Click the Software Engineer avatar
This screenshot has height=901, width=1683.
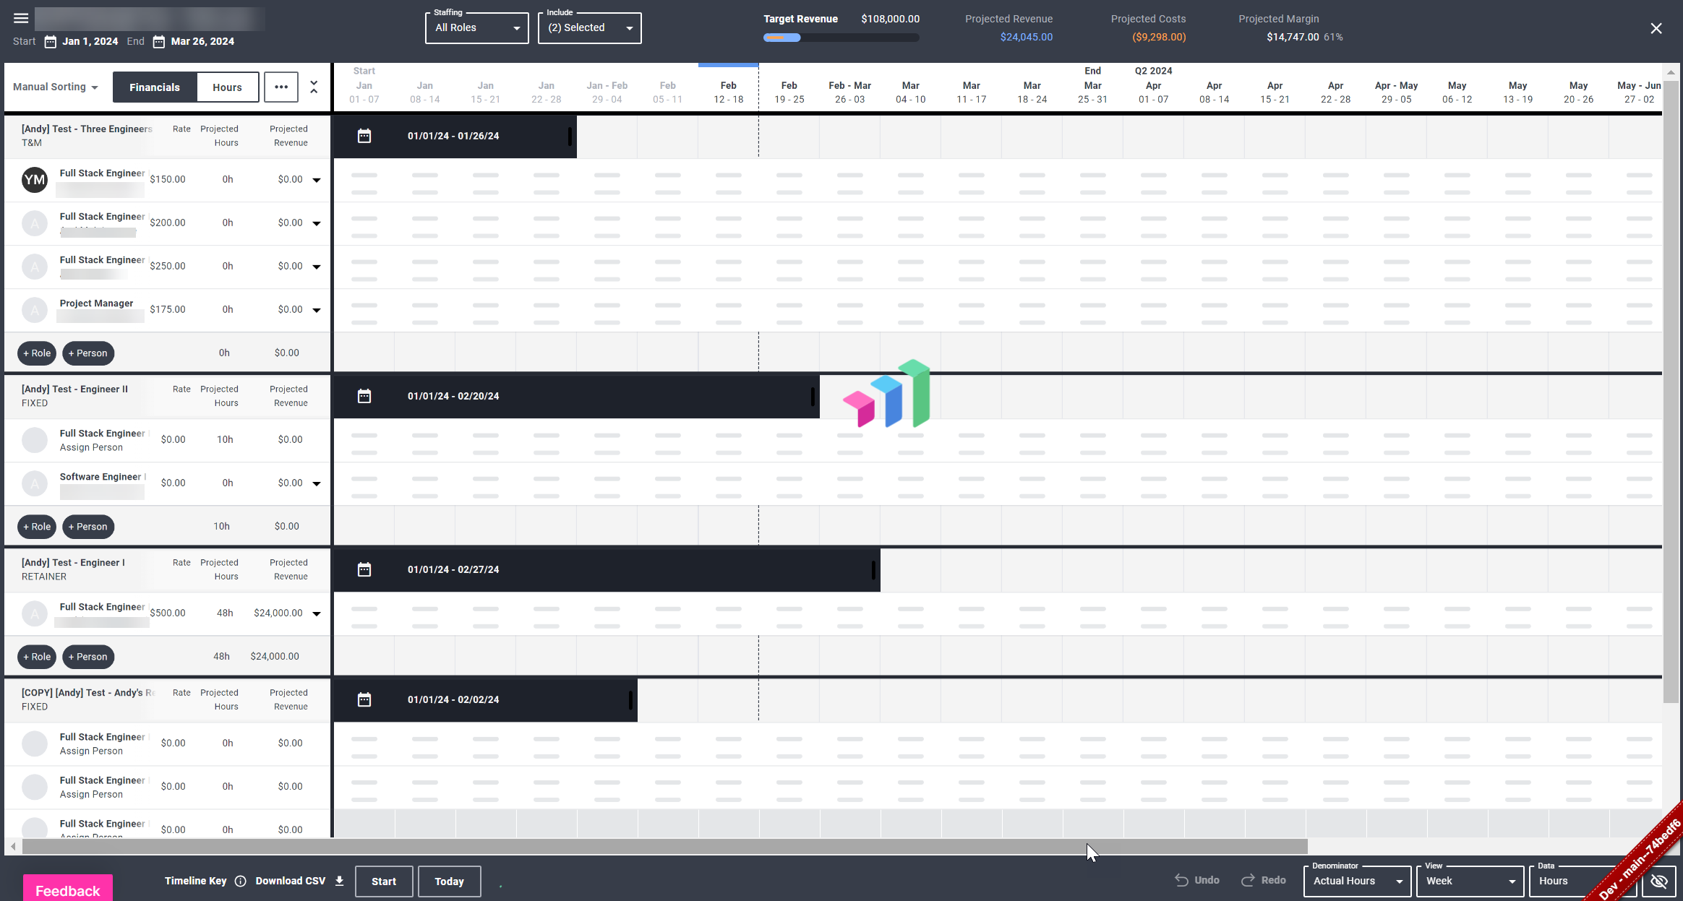click(x=35, y=483)
